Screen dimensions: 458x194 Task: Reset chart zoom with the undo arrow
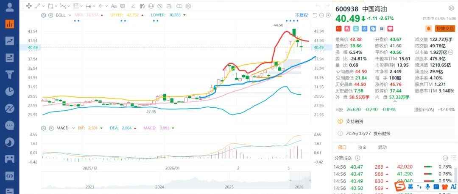[315, 15]
